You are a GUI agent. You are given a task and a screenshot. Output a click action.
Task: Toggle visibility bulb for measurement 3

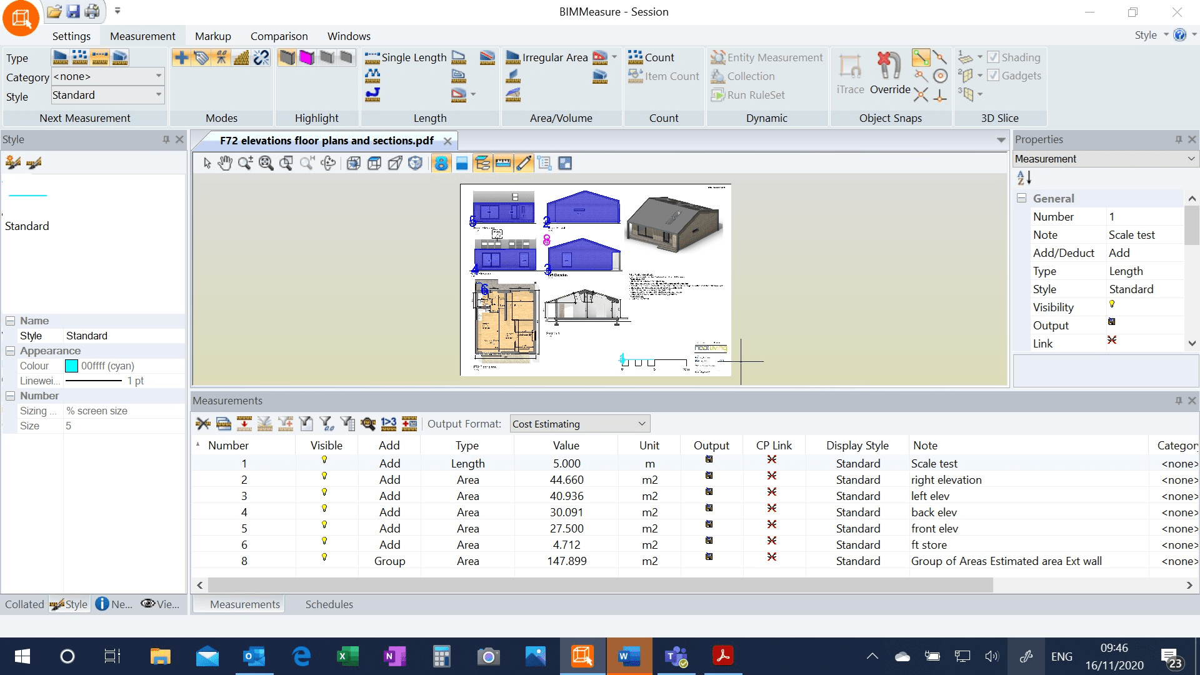click(324, 492)
